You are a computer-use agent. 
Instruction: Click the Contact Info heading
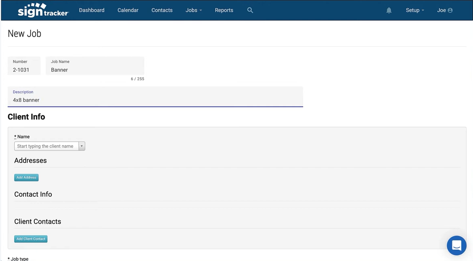(33, 194)
